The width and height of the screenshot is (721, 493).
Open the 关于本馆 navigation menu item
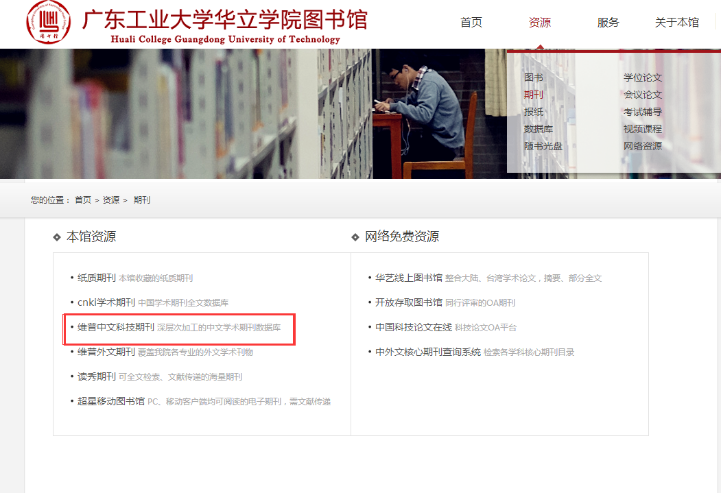[676, 23]
